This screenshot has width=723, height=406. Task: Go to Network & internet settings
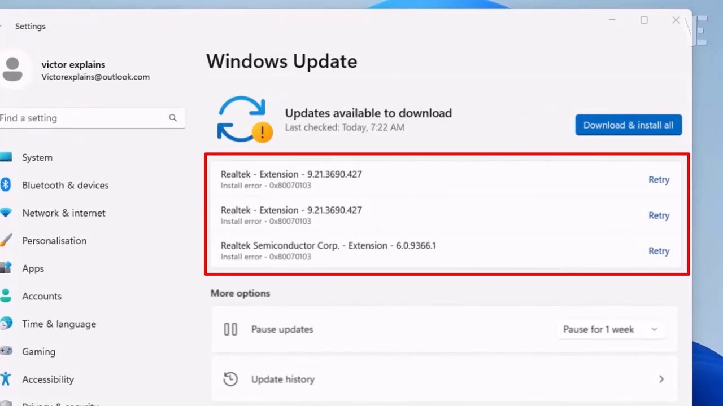click(64, 213)
